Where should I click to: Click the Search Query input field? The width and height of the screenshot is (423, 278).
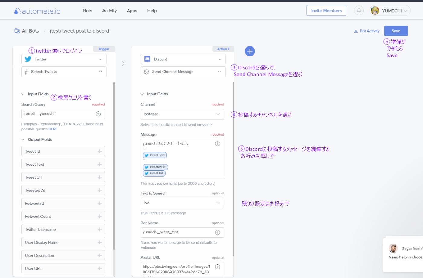coord(63,114)
